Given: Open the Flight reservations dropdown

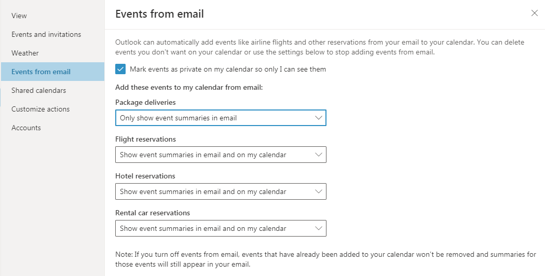Looking at the screenshot, I should [x=221, y=155].
